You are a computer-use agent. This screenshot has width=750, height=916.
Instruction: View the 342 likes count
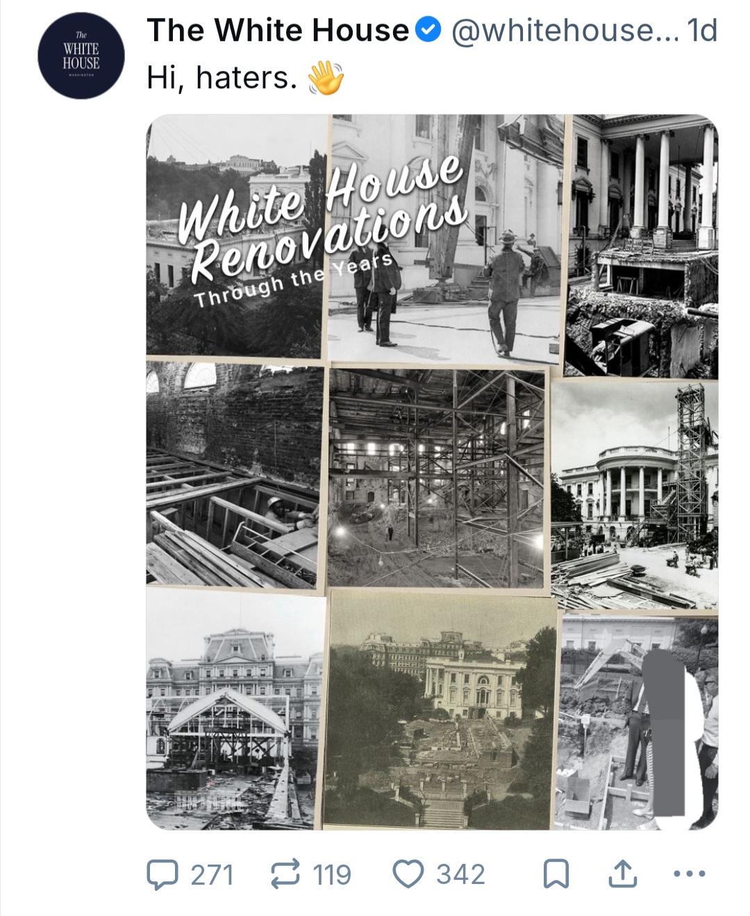[460, 874]
